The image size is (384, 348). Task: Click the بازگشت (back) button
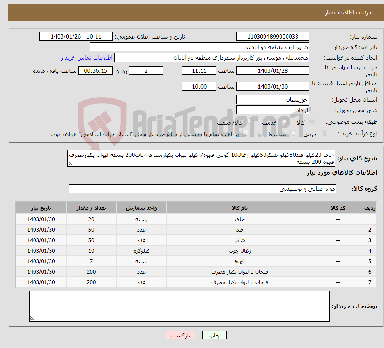(180, 335)
